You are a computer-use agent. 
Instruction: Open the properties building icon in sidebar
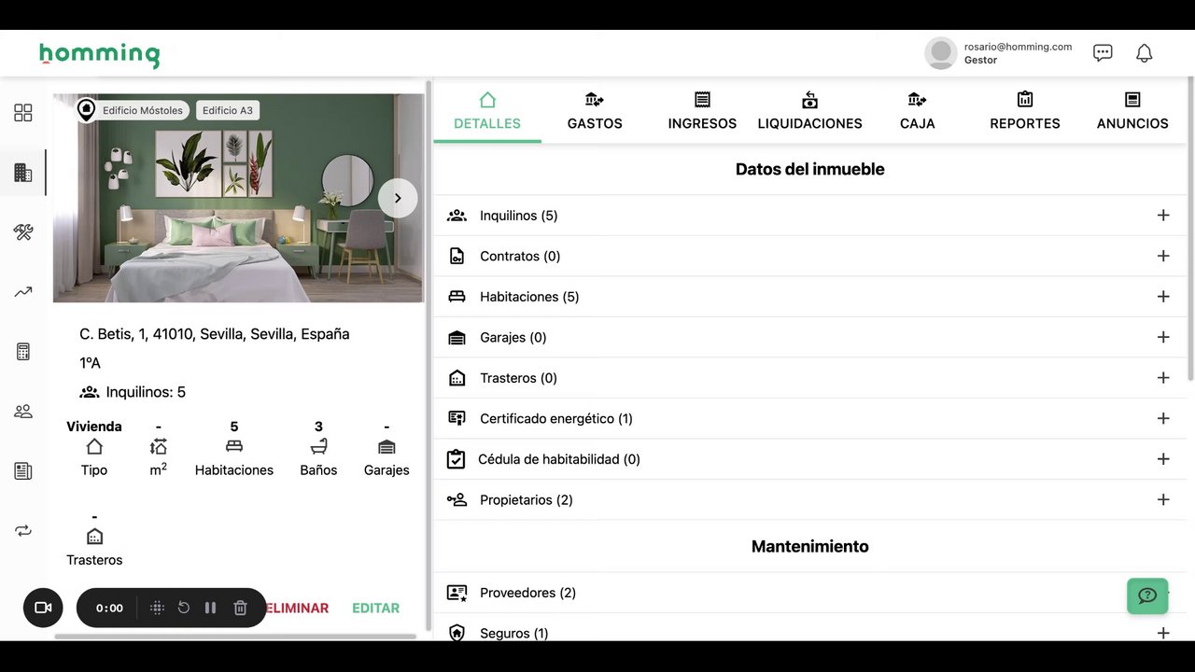(23, 173)
